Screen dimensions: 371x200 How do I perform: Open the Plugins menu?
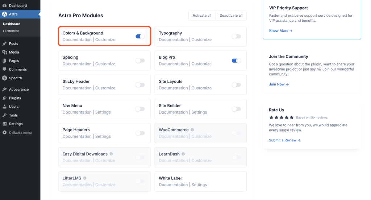20,98
